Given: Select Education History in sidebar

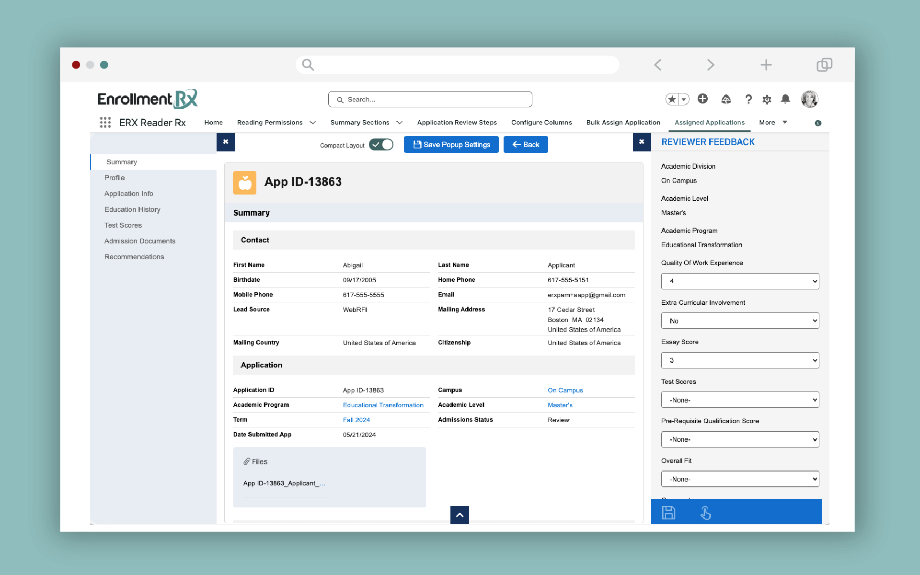Looking at the screenshot, I should [x=132, y=209].
